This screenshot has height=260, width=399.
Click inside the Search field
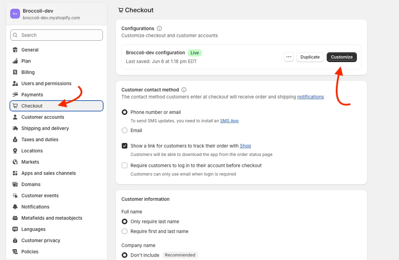[56, 35]
